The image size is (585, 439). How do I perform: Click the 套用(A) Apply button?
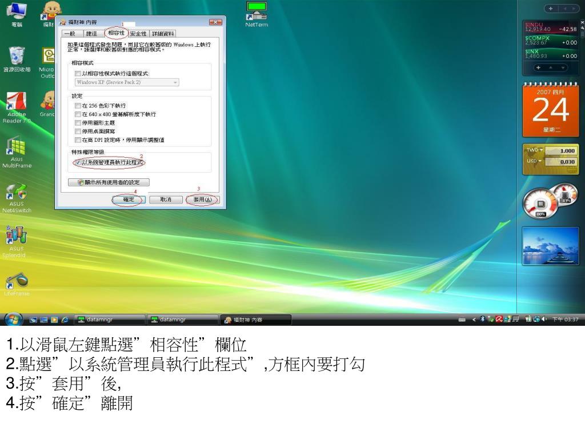click(203, 199)
